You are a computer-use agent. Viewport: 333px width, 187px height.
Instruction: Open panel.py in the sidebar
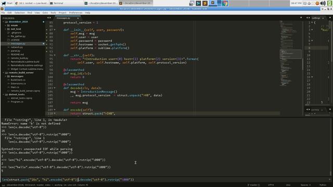(x=16, y=51)
